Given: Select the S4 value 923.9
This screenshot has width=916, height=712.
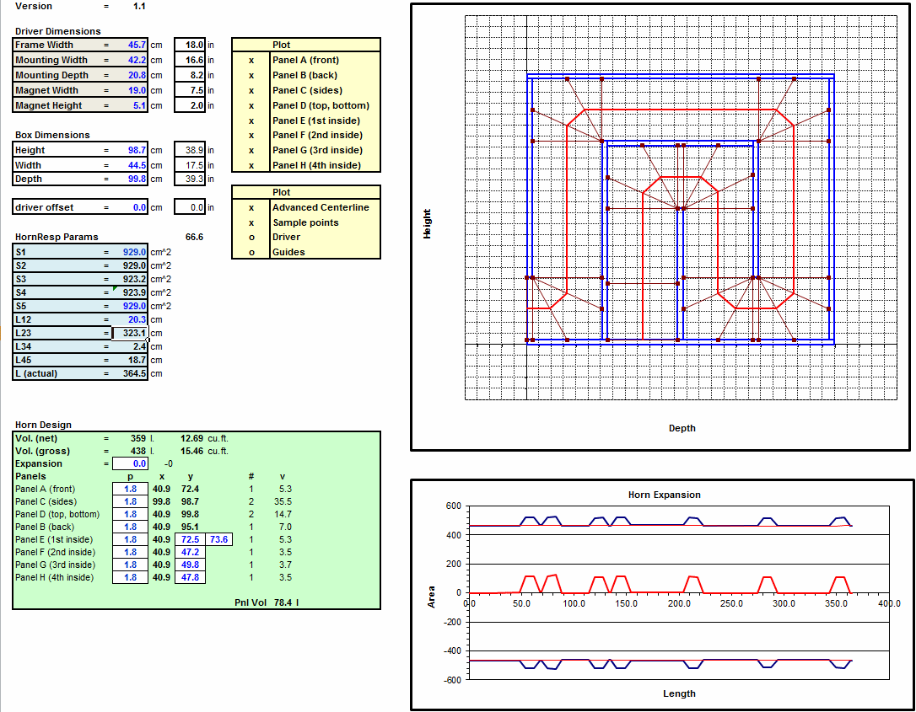Looking at the screenshot, I should pyautogui.click(x=130, y=292).
